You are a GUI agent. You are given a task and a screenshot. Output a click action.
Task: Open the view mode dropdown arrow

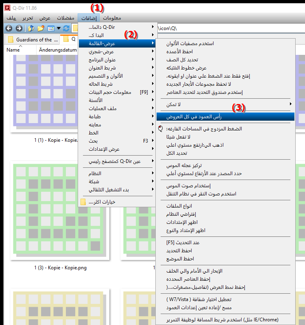pos(59,28)
